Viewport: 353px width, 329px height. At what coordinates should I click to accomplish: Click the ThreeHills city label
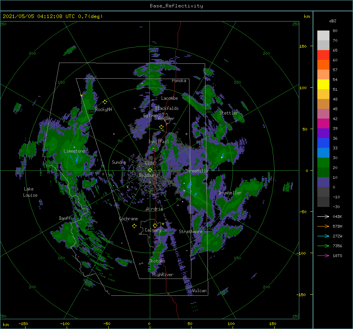pyautogui.click(x=197, y=171)
